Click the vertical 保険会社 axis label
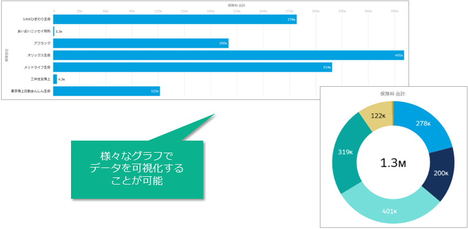The height and width of the screenshot is (229, 468). click(6, 55)
